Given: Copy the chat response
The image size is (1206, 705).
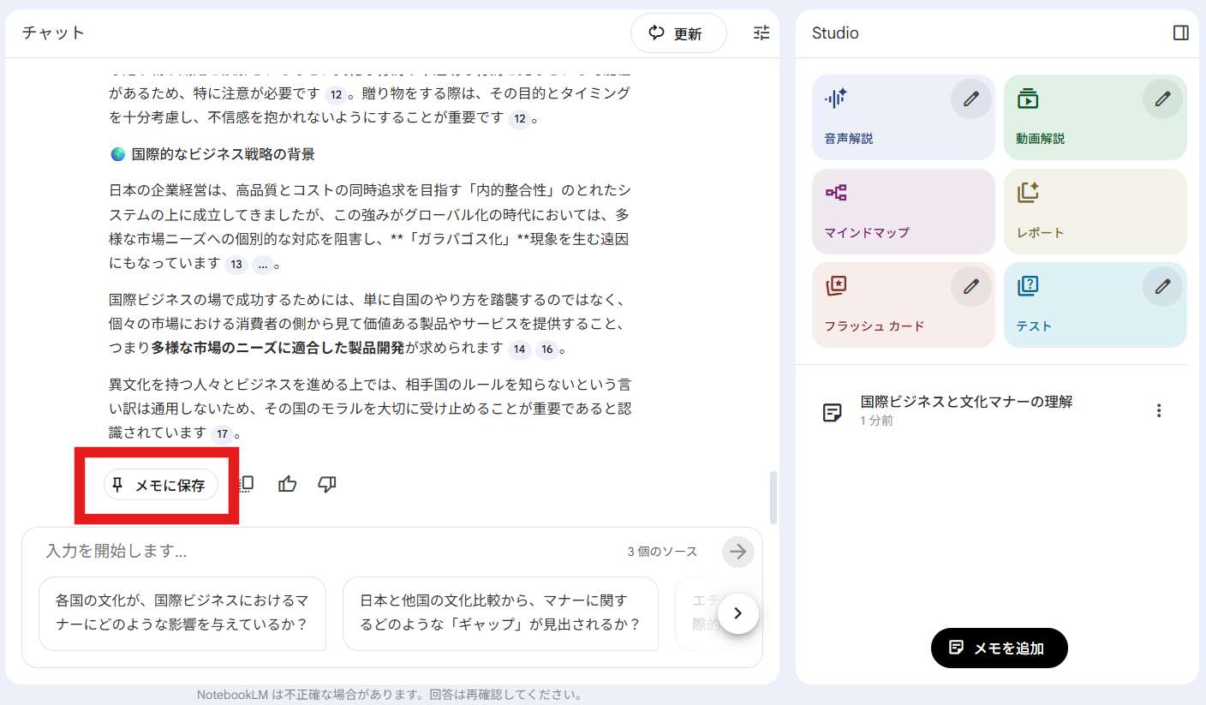Looking at the screenshot, I should pos(244,484).
